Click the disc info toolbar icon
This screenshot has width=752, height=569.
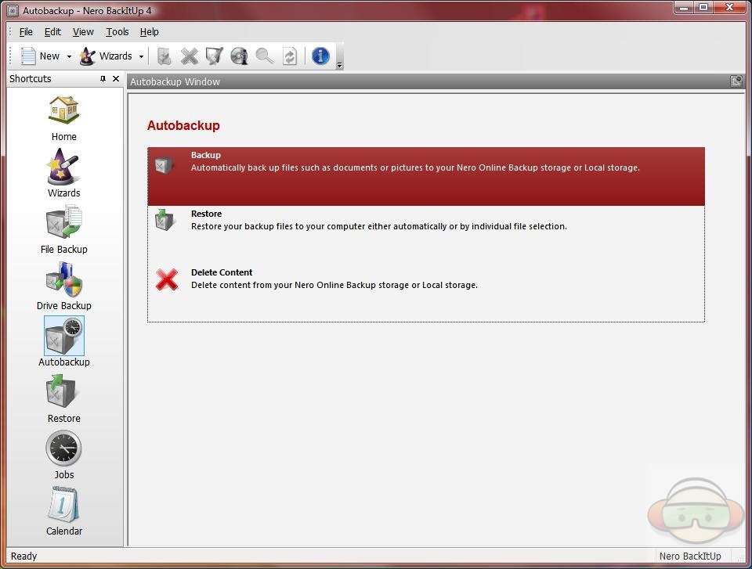point(239,56)
